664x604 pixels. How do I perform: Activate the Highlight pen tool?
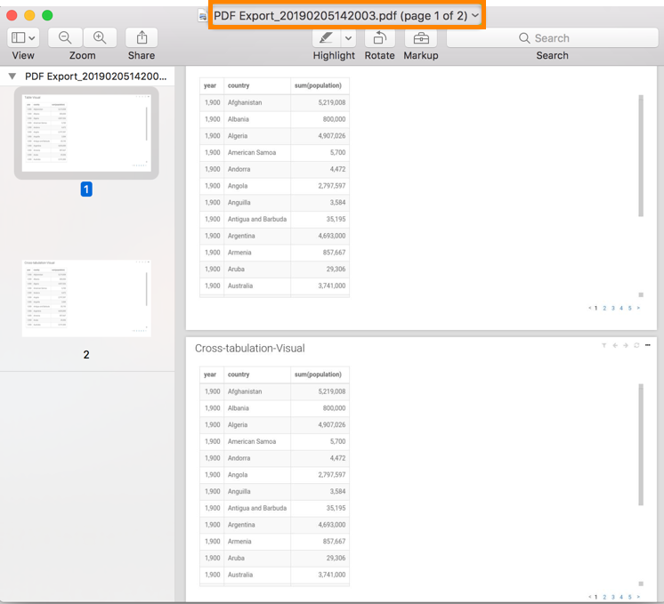[x=326, y=37]
